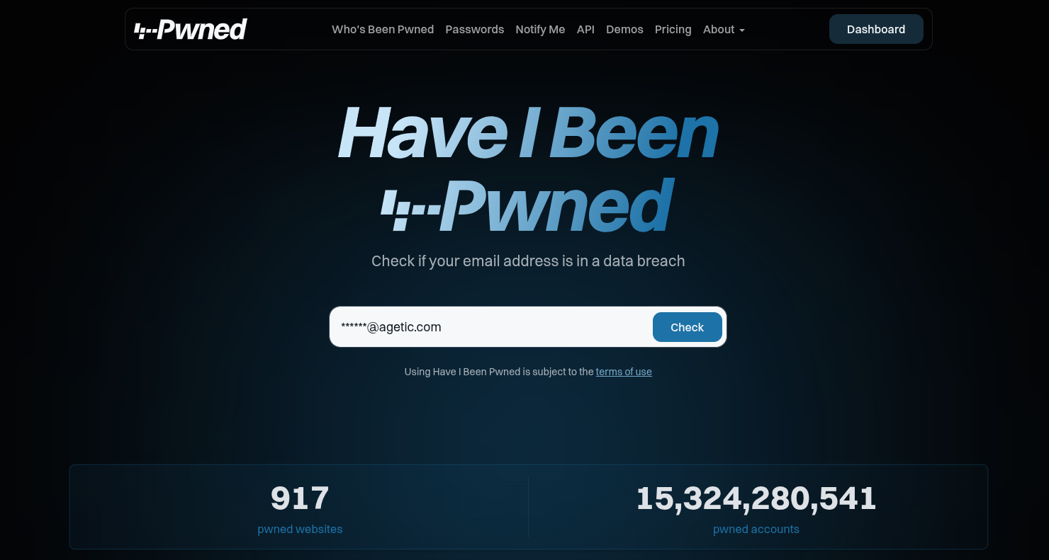This screenshot has width=1049, height=560.
Task: Open the Dashboard button
Action: 876,29
